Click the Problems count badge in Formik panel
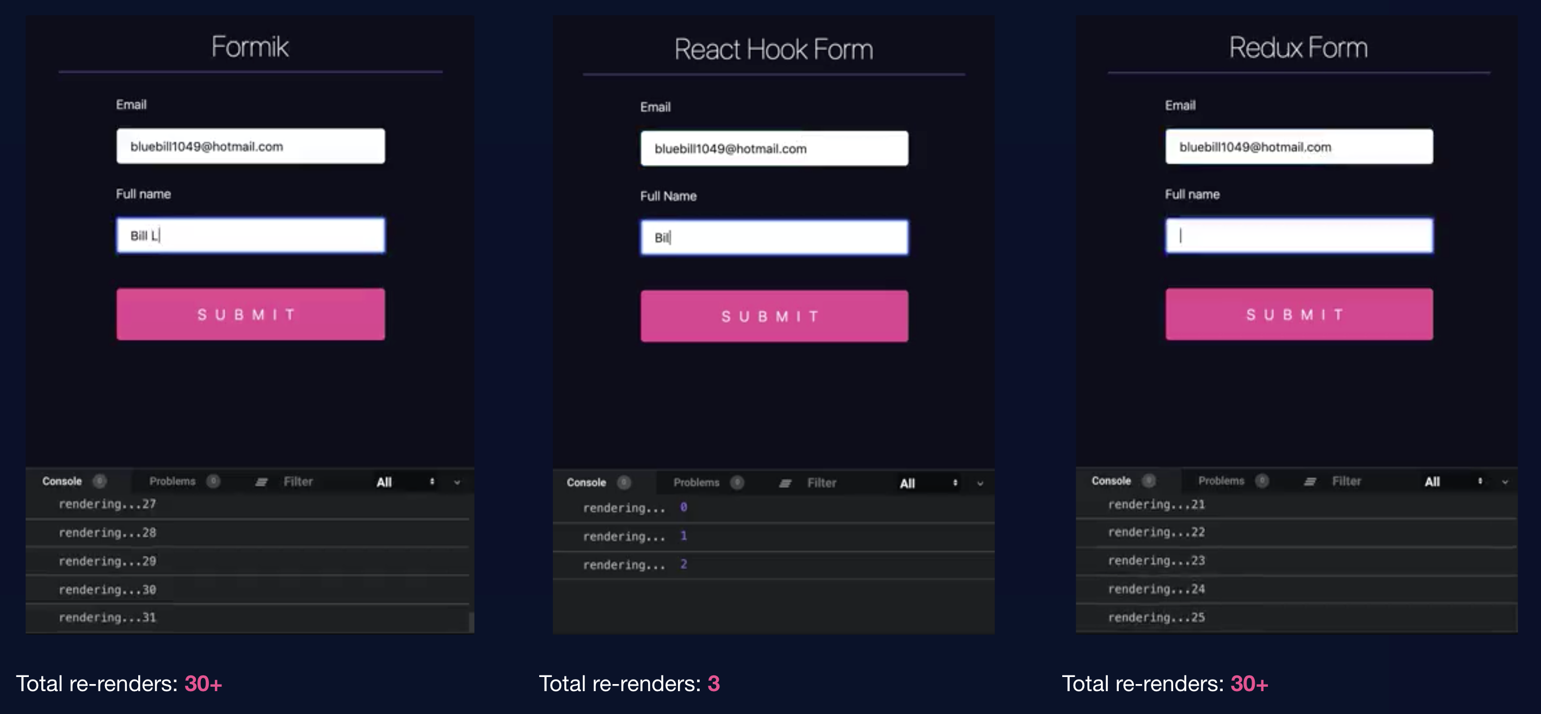This screenshot has width=1541, height=714. tap(213, 481)
